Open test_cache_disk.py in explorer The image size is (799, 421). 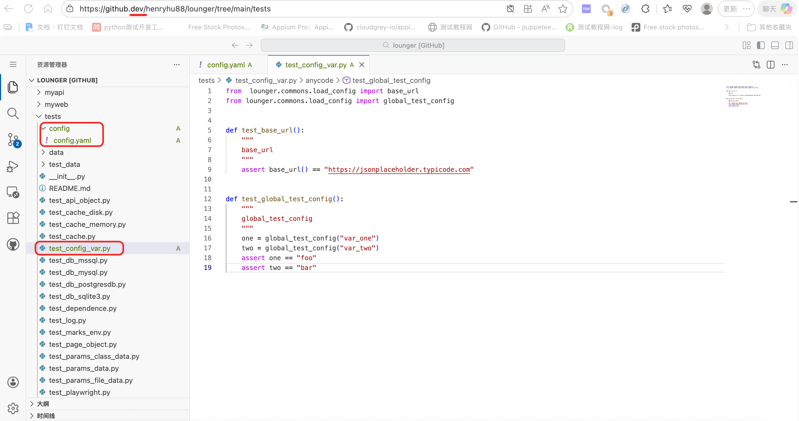click(81, 212)
